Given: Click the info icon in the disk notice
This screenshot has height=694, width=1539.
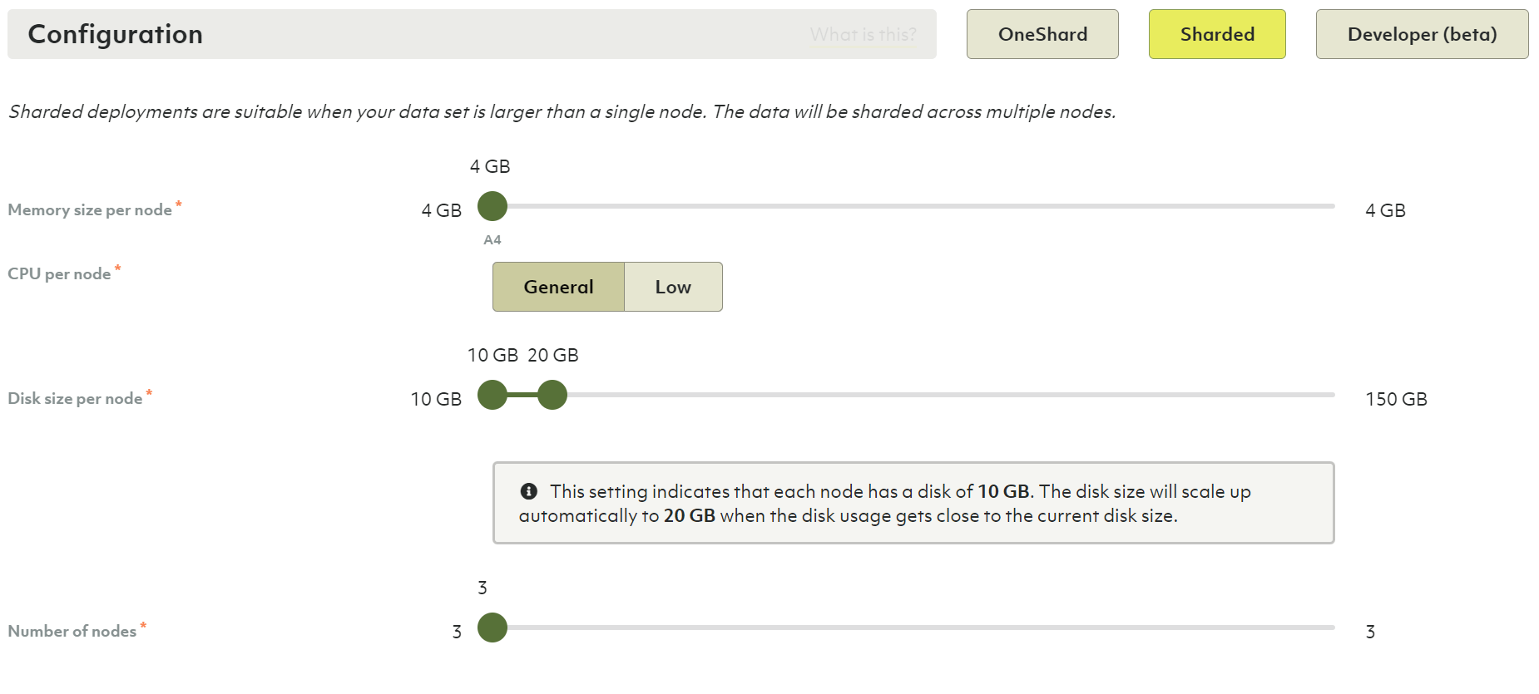Looking at the screenshot, I should (x=528, y=491).
